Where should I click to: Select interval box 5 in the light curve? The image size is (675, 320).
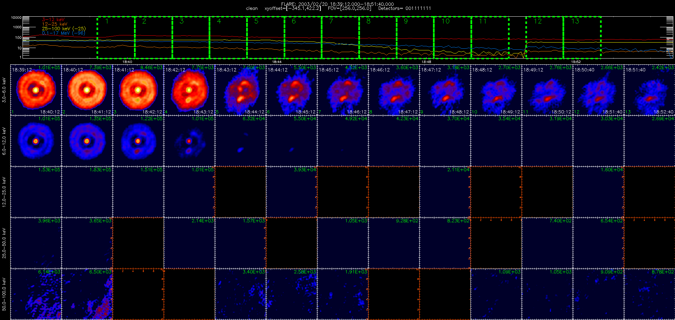[x=266, y=37]
